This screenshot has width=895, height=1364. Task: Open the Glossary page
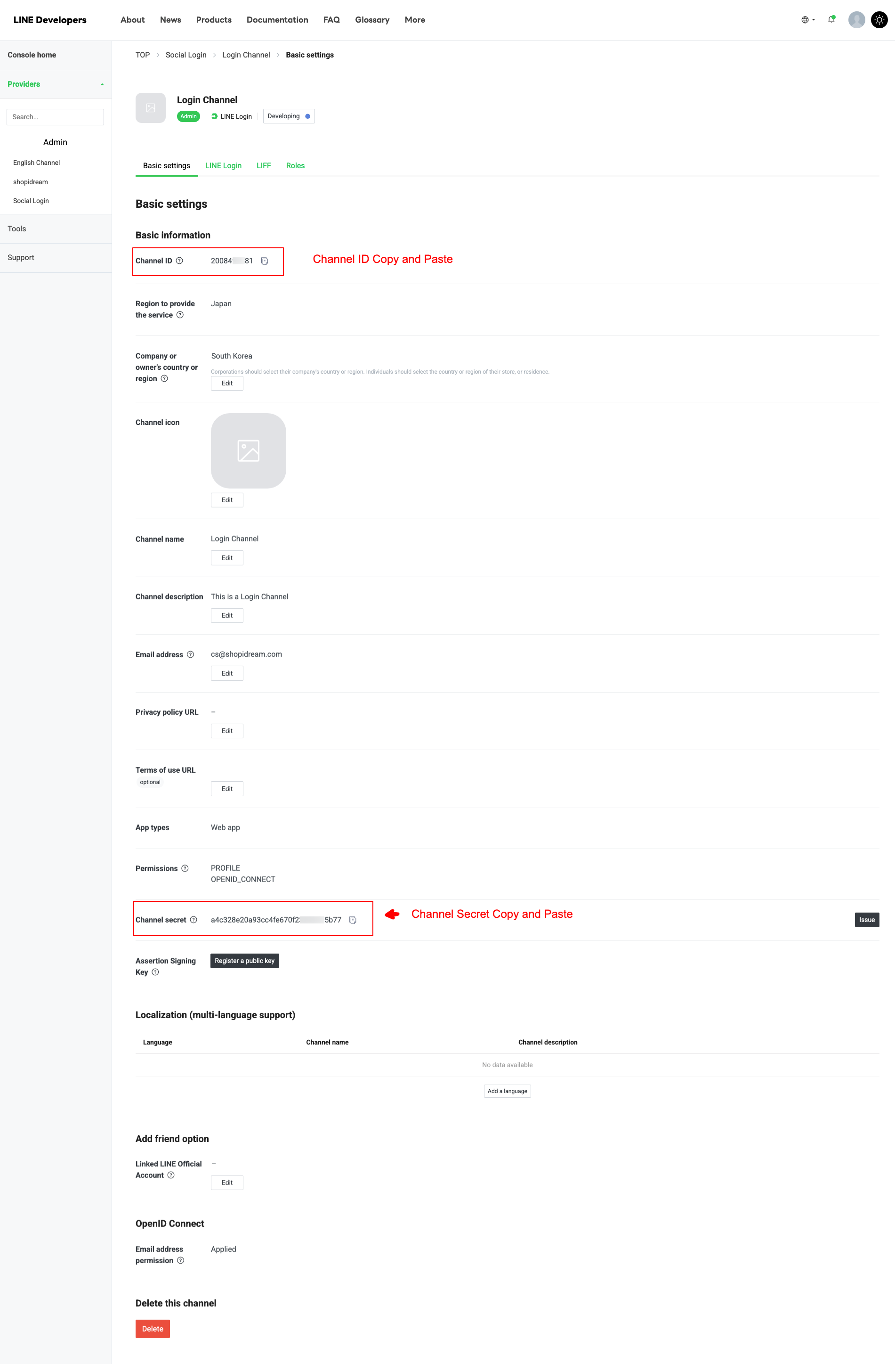(x=372, y=20)
